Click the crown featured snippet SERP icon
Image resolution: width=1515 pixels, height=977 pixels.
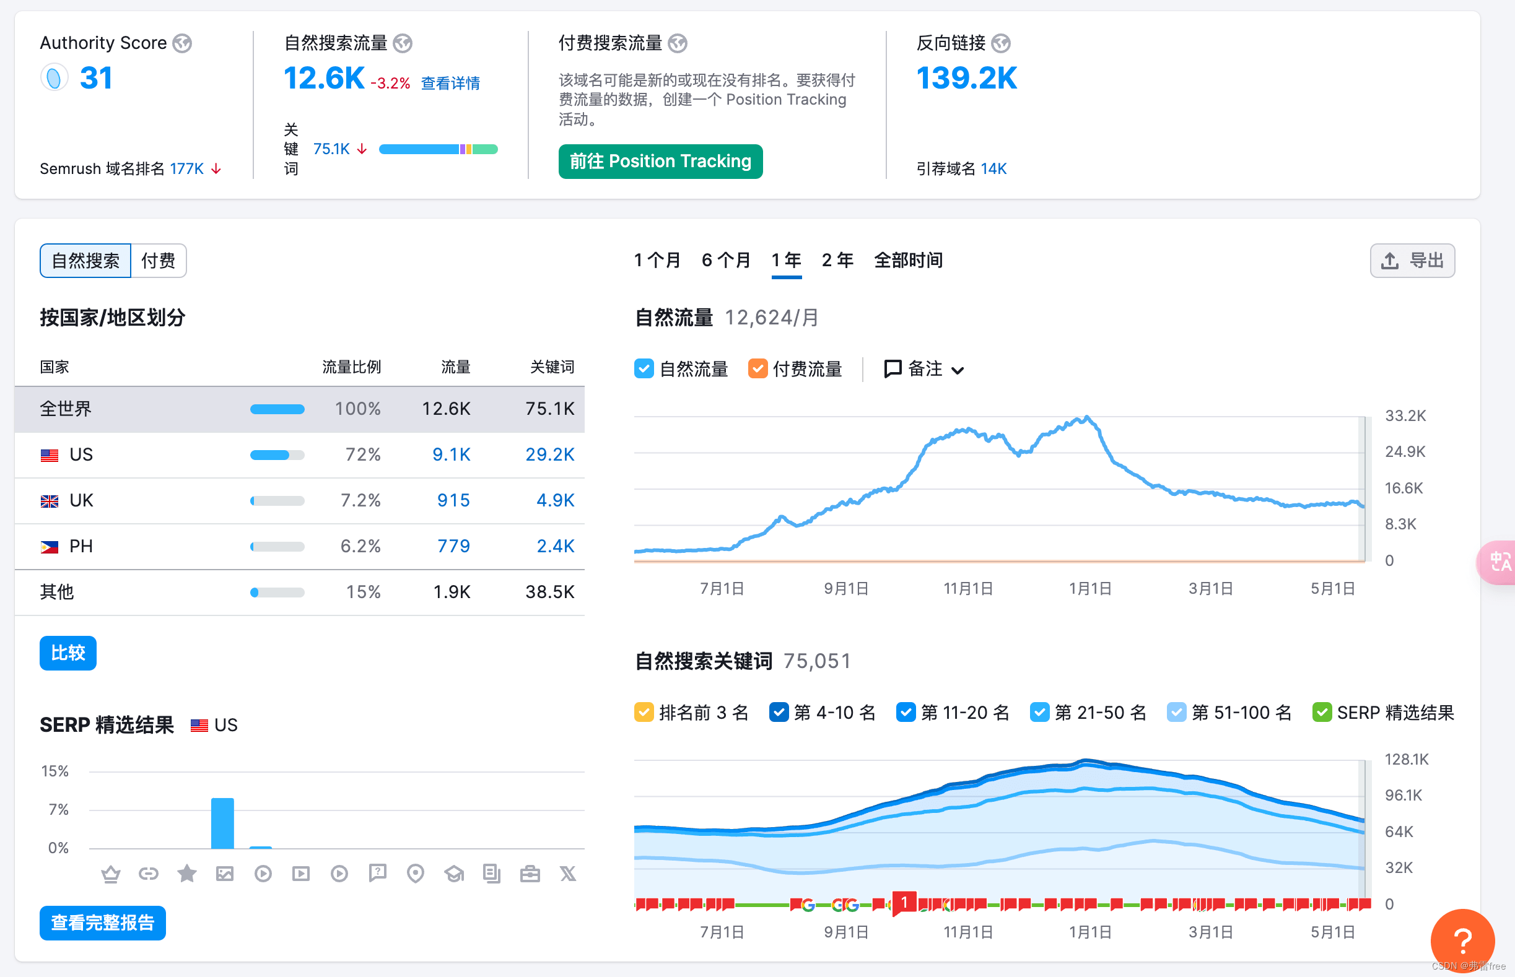pyautogui.click(x=111, y=874)
